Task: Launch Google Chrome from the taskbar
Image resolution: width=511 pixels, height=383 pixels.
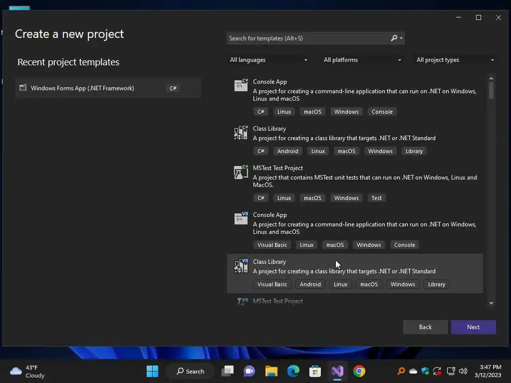Action: pyautogui.click(x=359, y=371)
